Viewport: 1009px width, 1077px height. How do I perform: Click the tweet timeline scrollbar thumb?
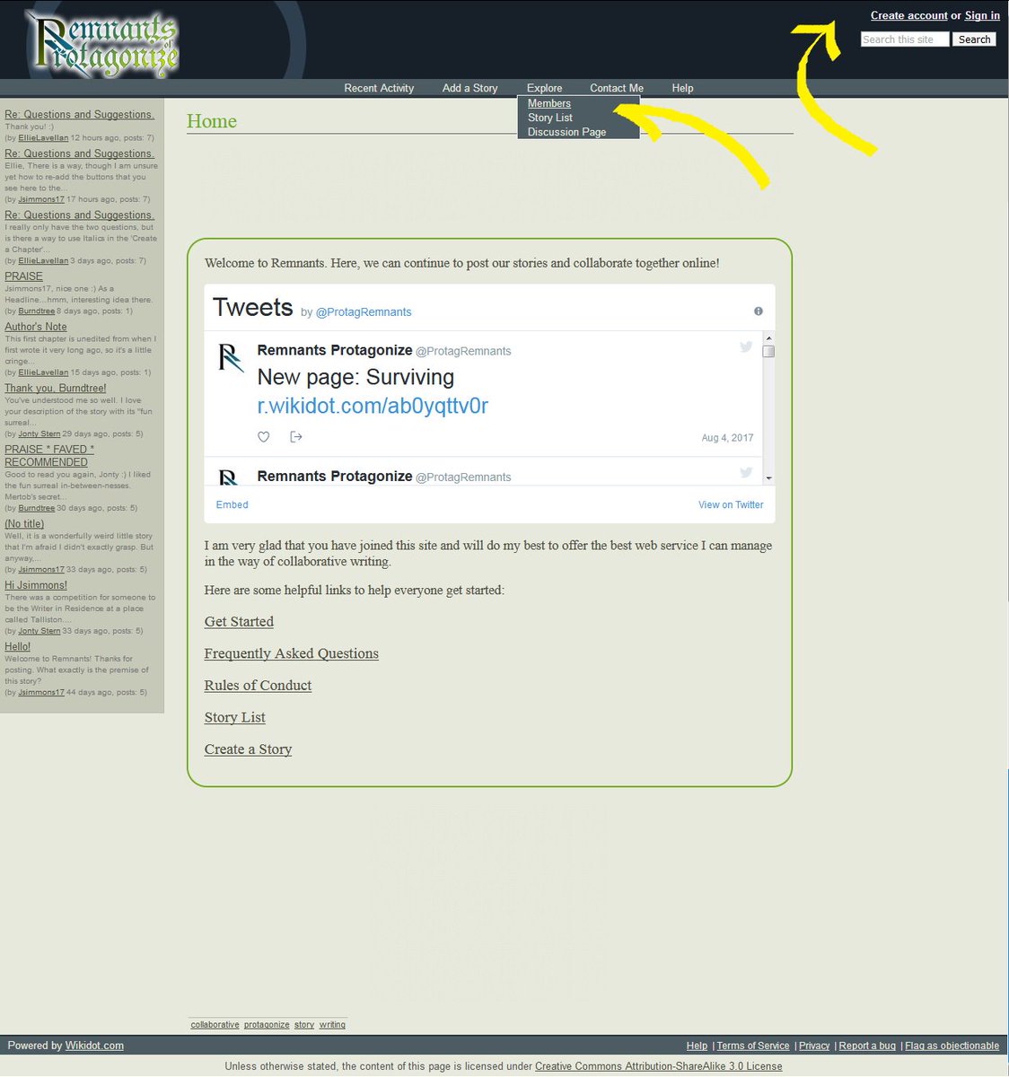point(768,352)
